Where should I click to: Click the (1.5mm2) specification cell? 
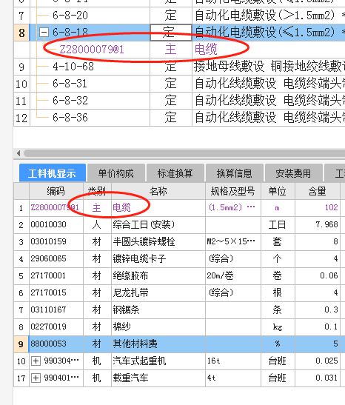[x=233, y=207]
